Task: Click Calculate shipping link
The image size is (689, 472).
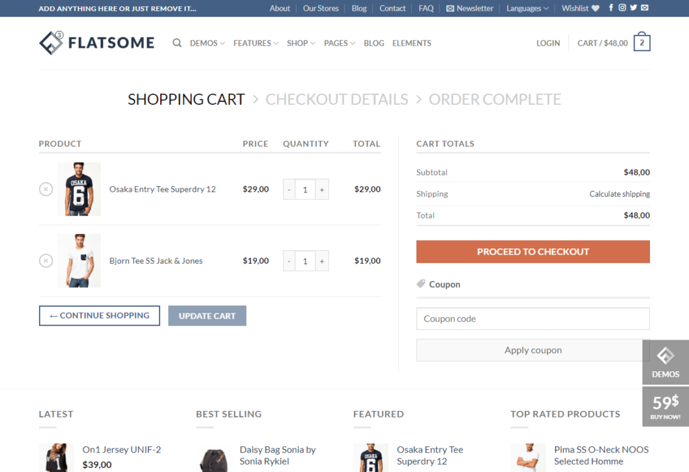Action: (620, 194)
